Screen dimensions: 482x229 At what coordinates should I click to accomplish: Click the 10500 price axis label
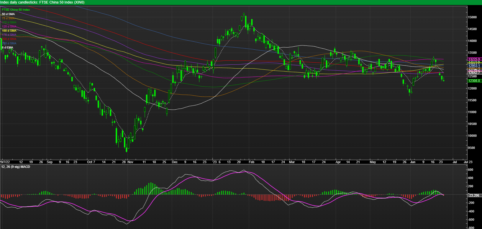[x=472, y=124]
